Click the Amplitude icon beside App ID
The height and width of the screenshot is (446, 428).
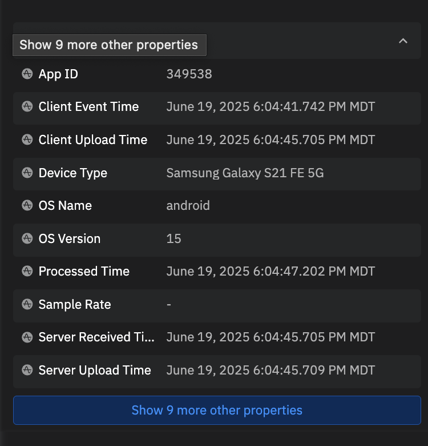pos(27,74)
